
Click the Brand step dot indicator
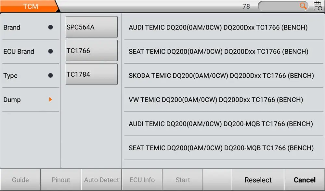click(x=50, y=27)
